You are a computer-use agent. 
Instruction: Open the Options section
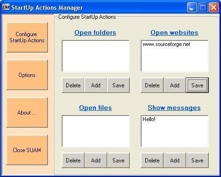click(27, 75)
